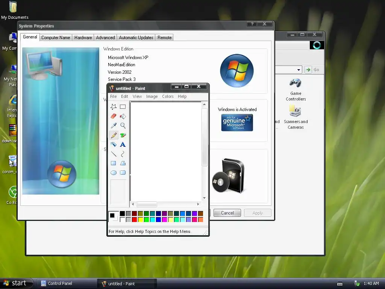
Task: Select the Free-Form Select tool in Paint
Action: click(114, 106)
